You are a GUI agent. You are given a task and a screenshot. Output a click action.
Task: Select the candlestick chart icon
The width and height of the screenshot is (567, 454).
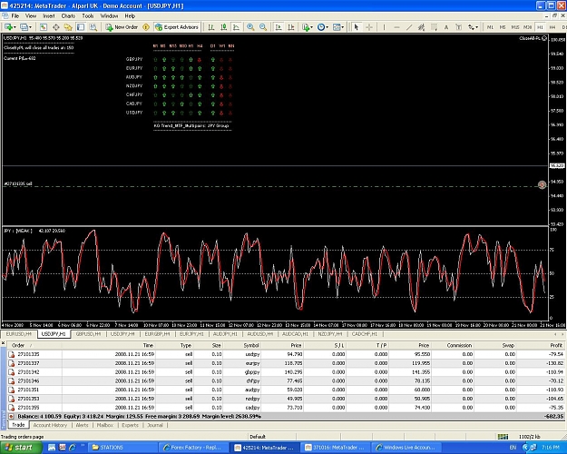point(224,27)
